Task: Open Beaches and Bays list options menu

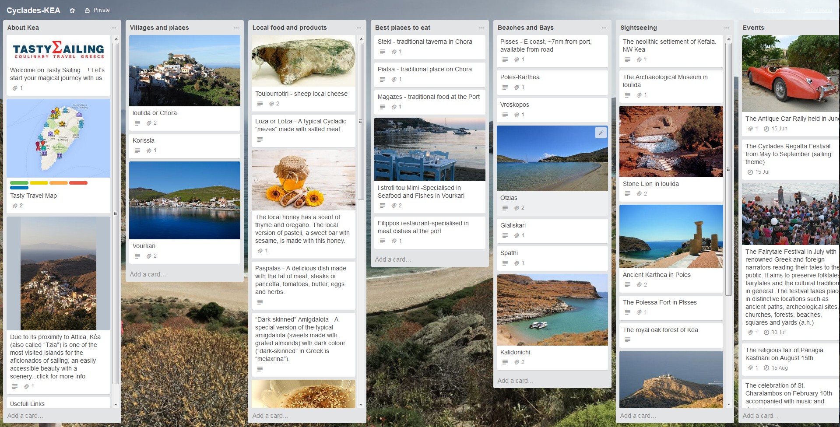Action: click(604, 28)
